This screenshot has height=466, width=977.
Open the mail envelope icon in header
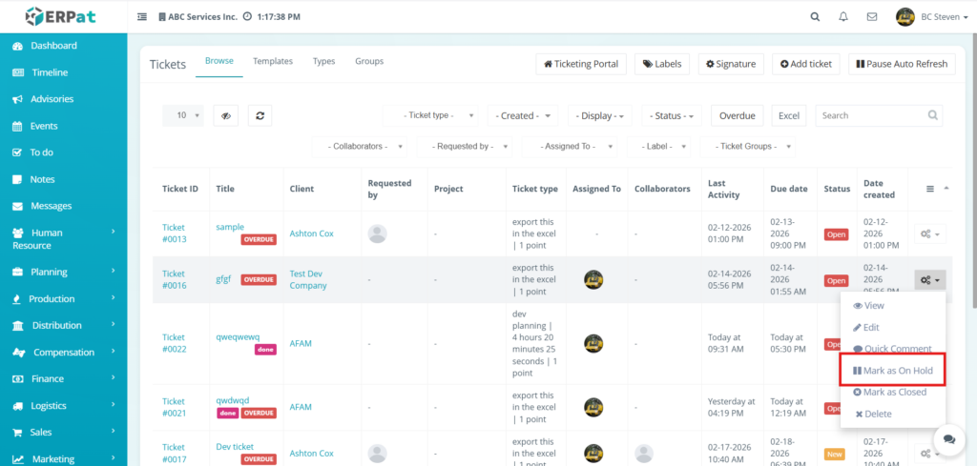click(871, 16)
